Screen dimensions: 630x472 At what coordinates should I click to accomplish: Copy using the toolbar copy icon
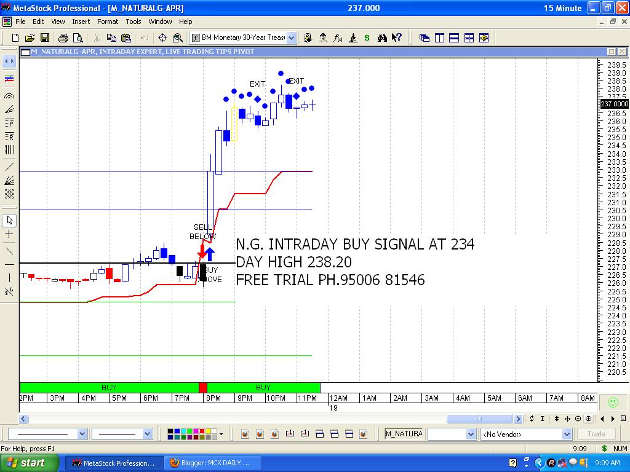111,37
